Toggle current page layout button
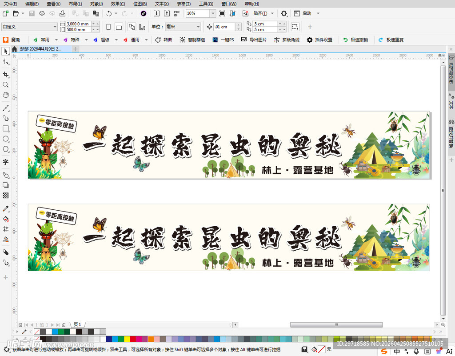The image size is (455, 356). 142,27
